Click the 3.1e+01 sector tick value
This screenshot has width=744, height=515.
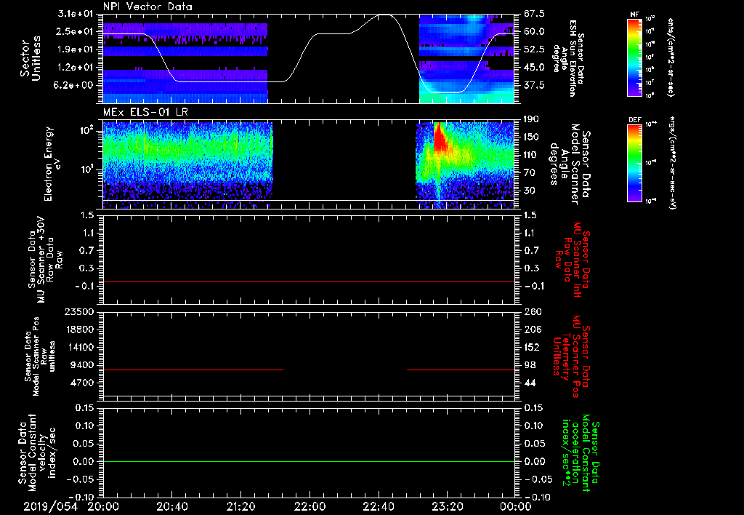click(x=76, y=14)
